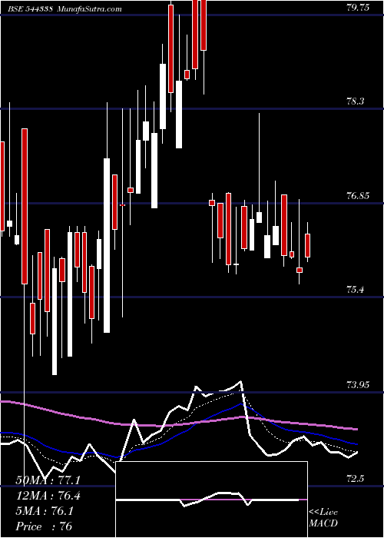Click the 79.75 price axis label
This screenshot has width=384, height=538.
click(x=358, y=8)
